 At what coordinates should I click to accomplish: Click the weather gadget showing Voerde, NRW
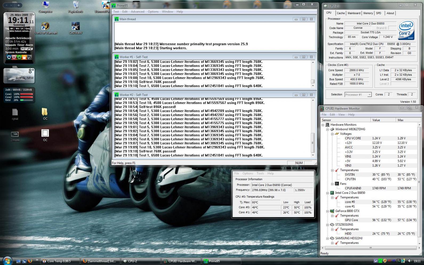coord(19,76)
